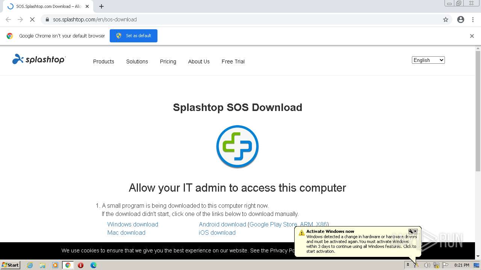View site info via padlock icon
The height and width of the screenshot is (270, 481).
(x=47, y=19)
